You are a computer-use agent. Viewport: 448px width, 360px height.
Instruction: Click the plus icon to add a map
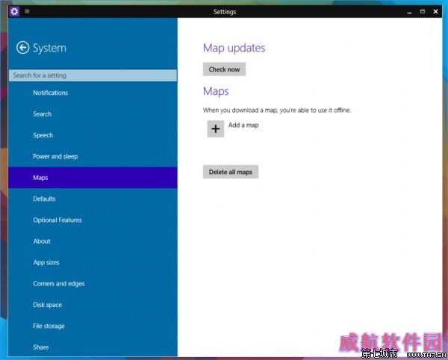click(x=216, y=128)
